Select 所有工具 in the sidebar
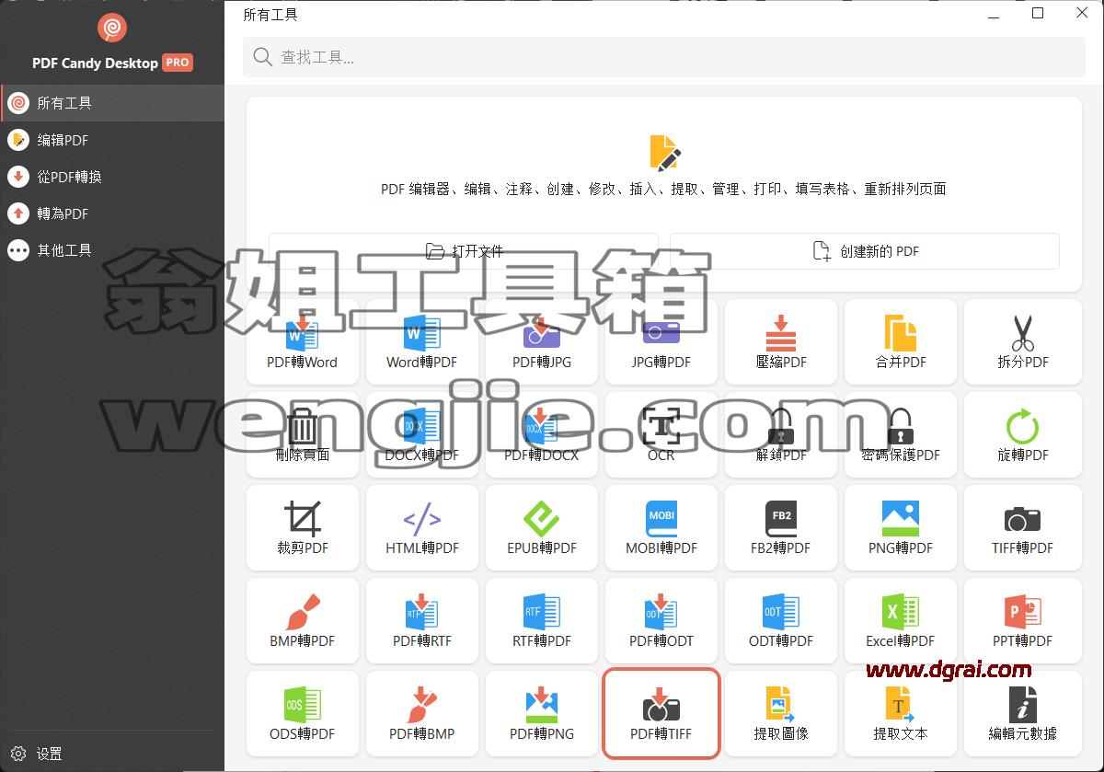Screen dimensions: 1104x772 112,103
